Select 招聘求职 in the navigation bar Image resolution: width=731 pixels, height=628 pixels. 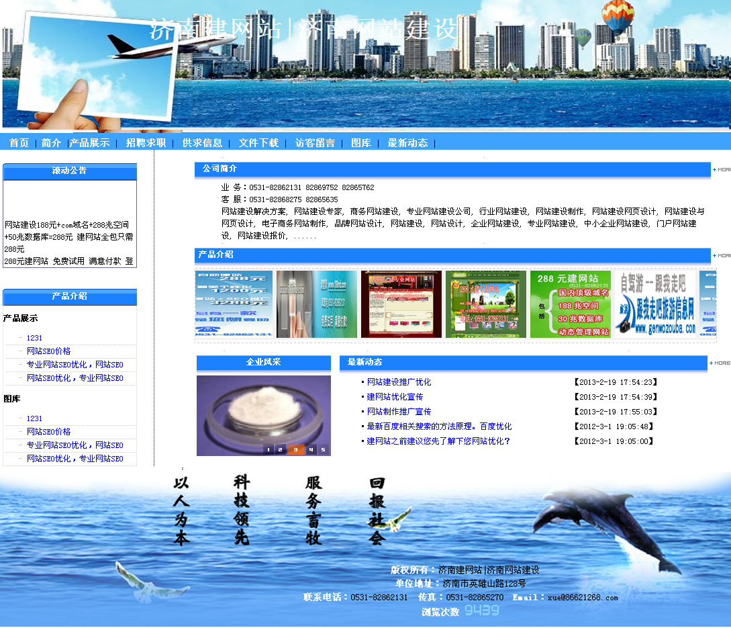[x=146, y=143]
